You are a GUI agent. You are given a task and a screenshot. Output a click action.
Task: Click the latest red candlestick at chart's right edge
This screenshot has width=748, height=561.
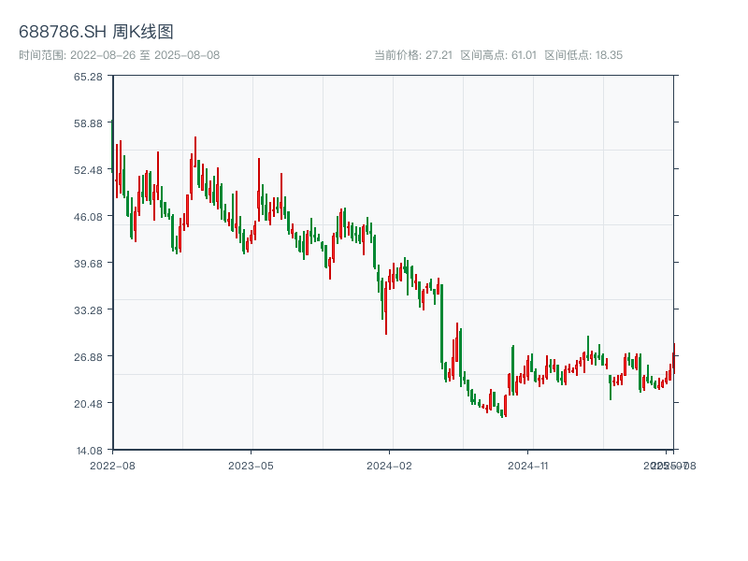click(x=673, y=359)
